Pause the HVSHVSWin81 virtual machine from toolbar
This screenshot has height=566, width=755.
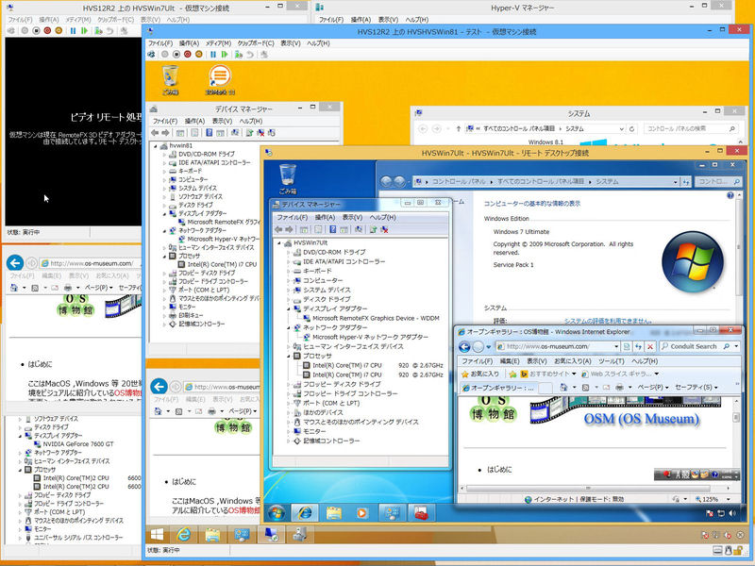213,55
